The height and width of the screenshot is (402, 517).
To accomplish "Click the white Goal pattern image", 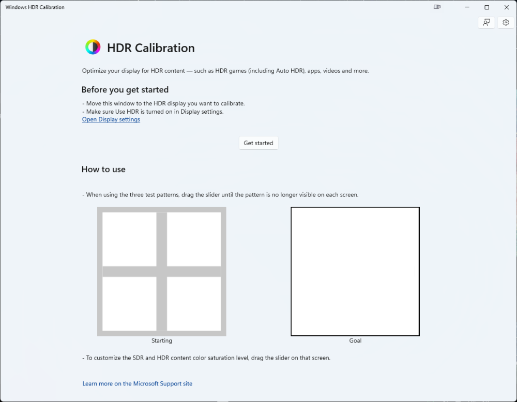I will tap(355, 271).
